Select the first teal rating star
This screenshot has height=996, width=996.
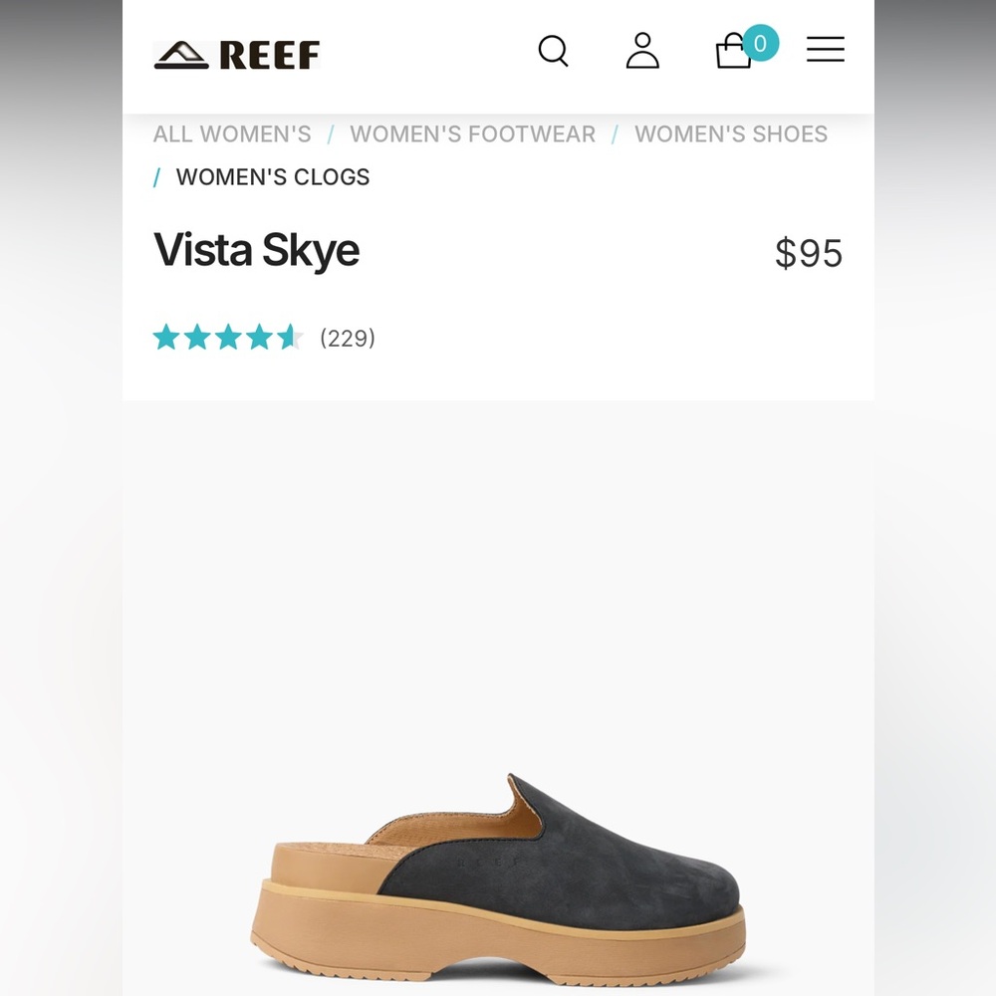167,338
